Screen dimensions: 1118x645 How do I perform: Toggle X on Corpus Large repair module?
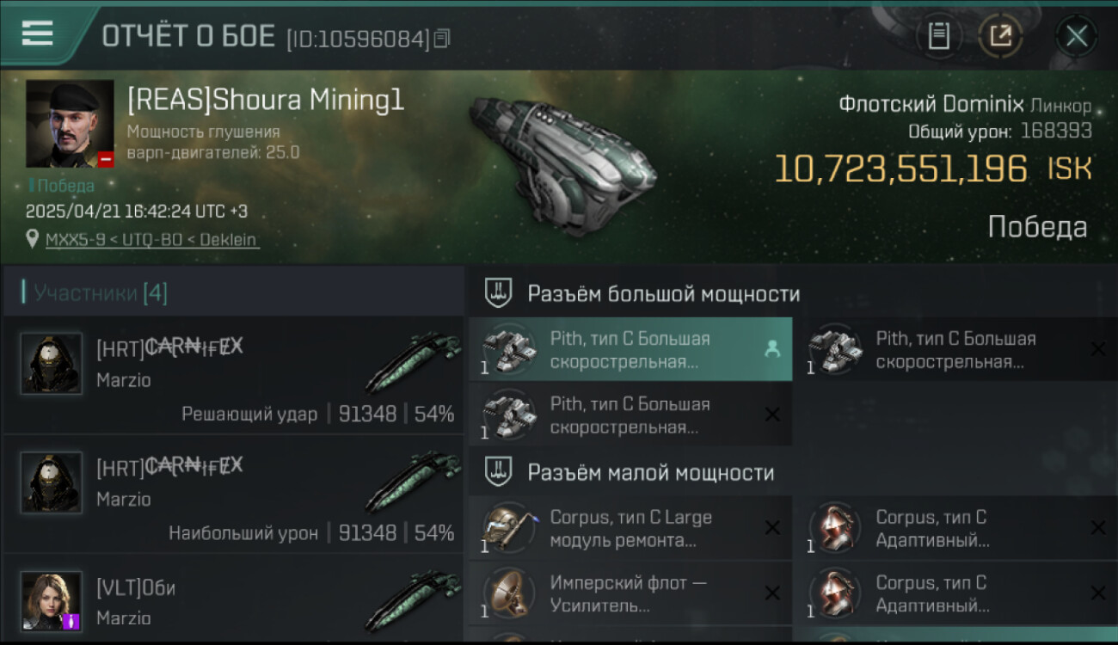772,528
